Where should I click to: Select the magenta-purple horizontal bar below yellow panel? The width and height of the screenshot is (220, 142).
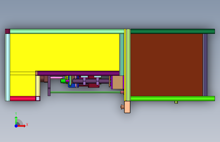79,73
